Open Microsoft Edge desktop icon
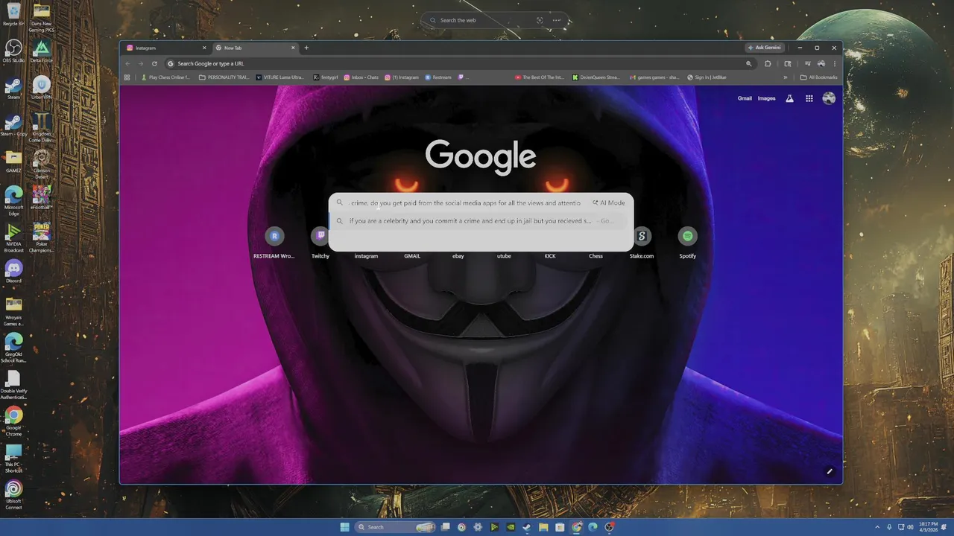954x536 pixels. [x=13, y=199]
